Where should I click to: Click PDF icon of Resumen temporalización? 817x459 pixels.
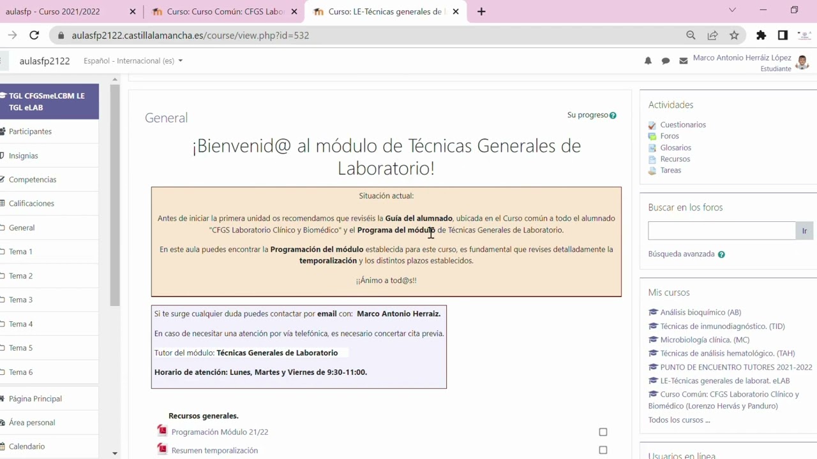pos(162,449)
